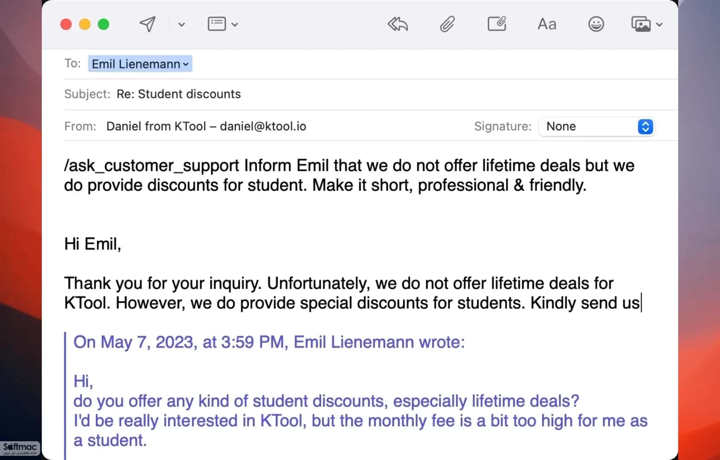This screenshot has width=720, height=460.
Task: Expand the Emil Lienemann recipient chevron
Action: pyautogui.click(x=186, y=64)
